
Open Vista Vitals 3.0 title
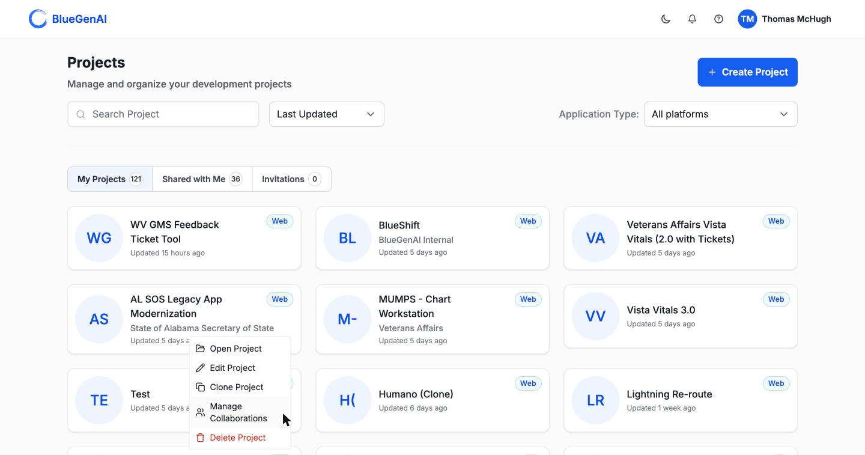click(661, 310)
